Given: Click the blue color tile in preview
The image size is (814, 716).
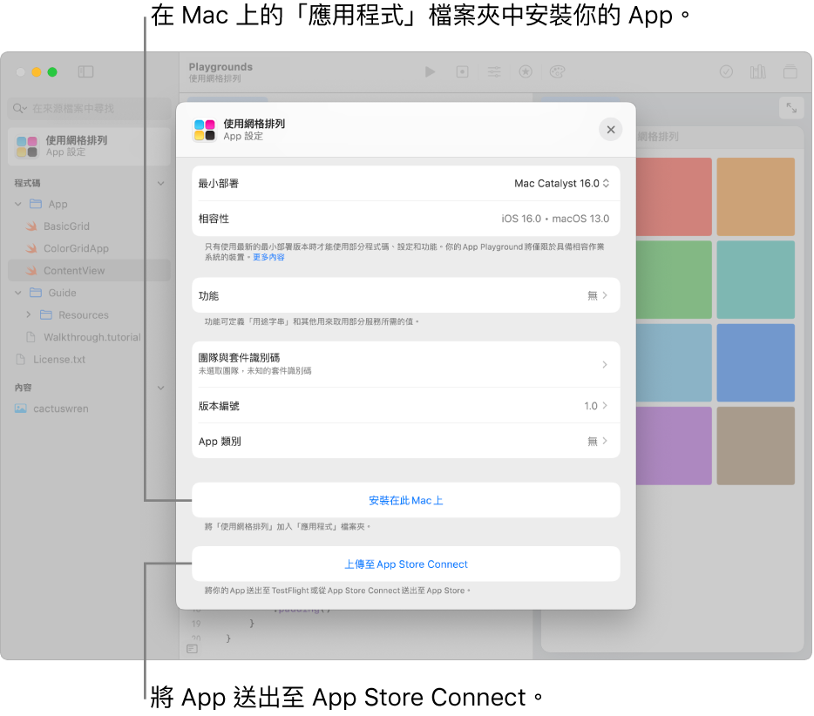Looking at the screenshot, I should pyautogui.click(x=756, y=362).
